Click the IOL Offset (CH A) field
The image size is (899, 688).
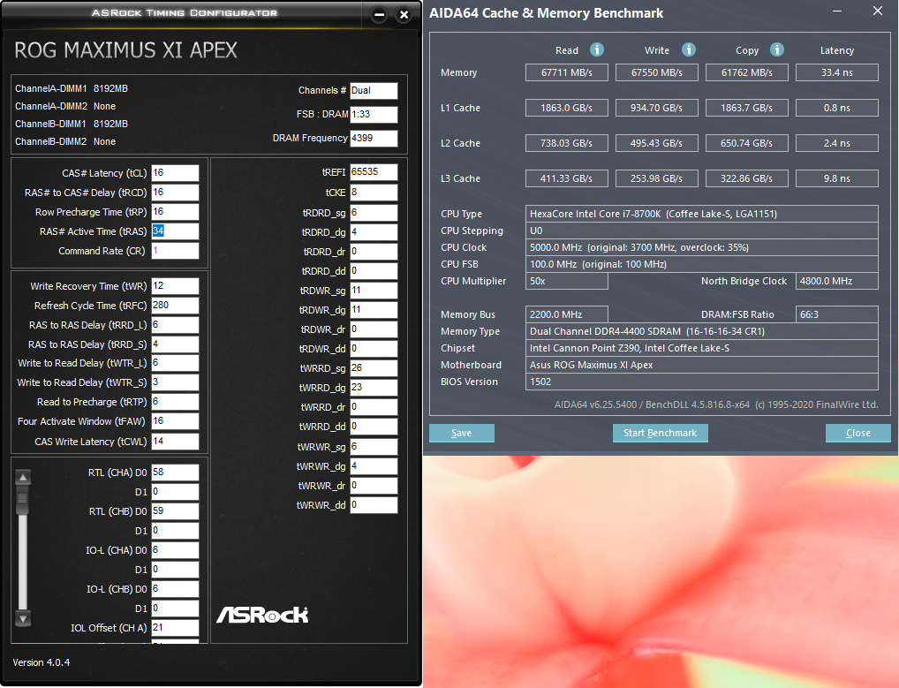[175, 627]
